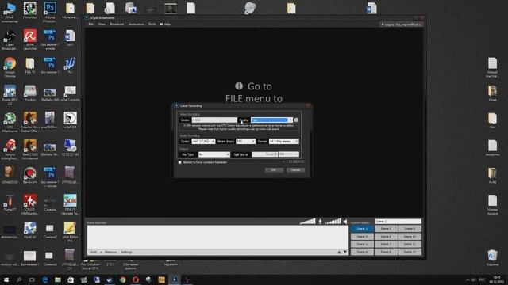Launch Counter-Strike Global Offensive desktop shortcut
The height and width of the screenshot is (285, 508).
(x=30, y=123)
